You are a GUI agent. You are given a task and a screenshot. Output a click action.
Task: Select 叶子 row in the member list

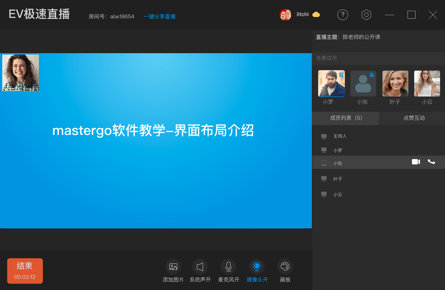(x=379, y=179)
